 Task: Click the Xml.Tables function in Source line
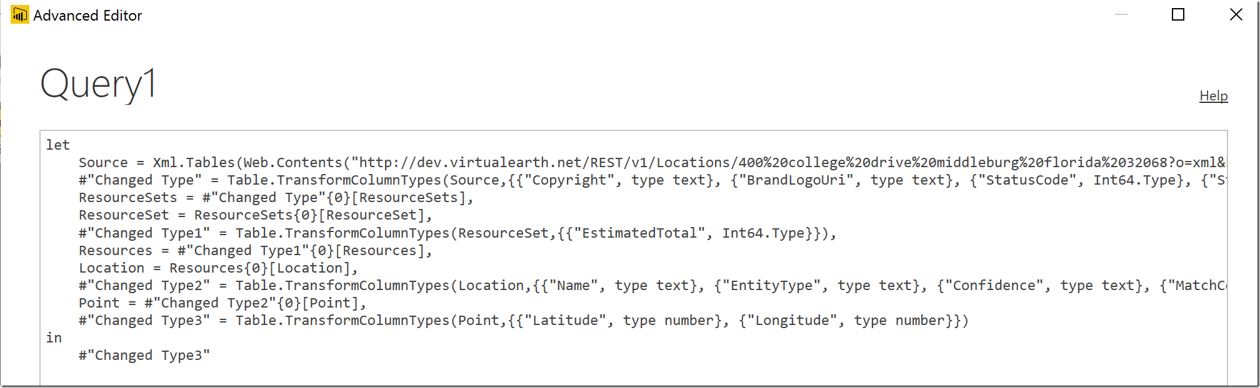194,163
